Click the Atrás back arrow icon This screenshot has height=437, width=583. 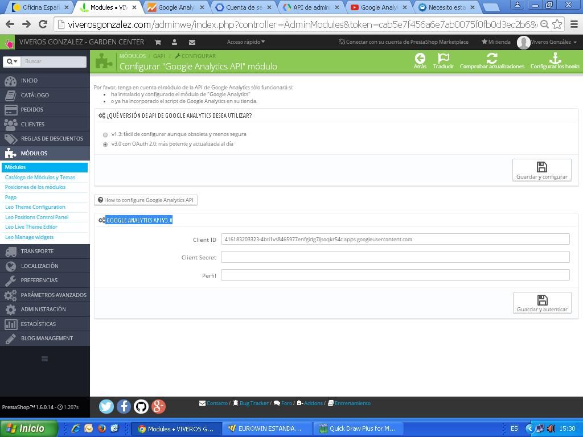[420, 58]
